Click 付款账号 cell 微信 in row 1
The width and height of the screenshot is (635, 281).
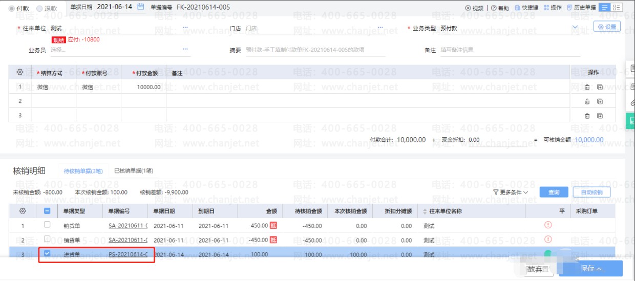98,88
